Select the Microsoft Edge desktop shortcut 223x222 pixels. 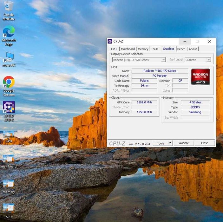pos(9,36)
